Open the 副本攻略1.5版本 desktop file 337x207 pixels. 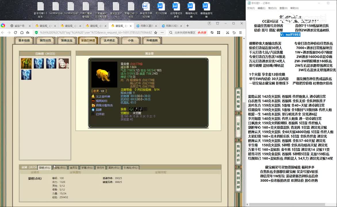coord(41,10)
